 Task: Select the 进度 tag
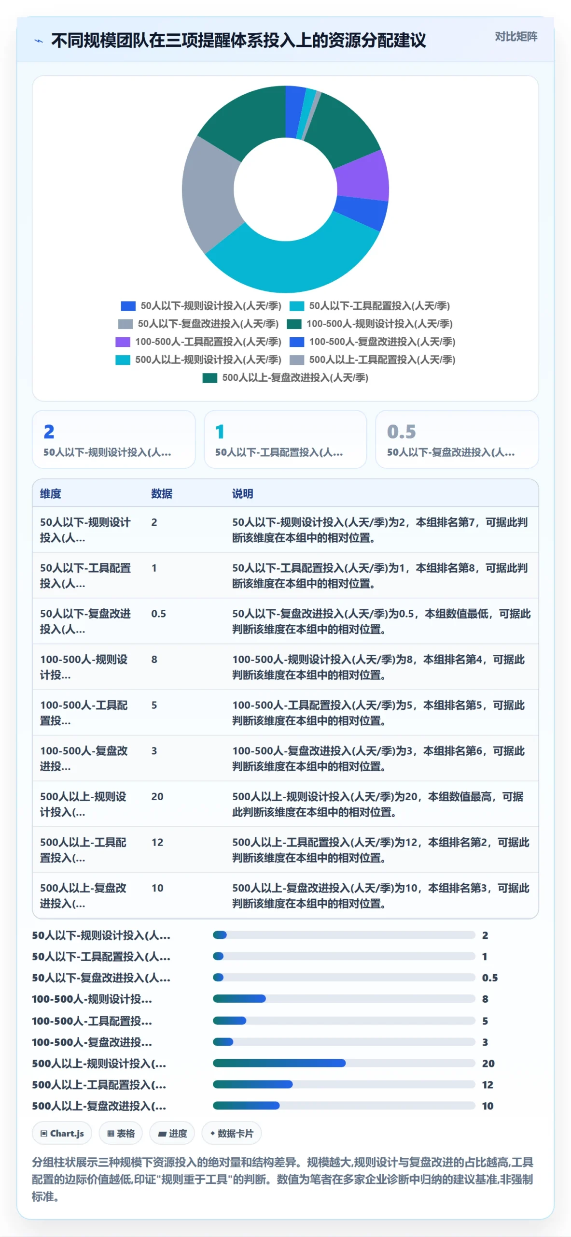click(172, 1133)
